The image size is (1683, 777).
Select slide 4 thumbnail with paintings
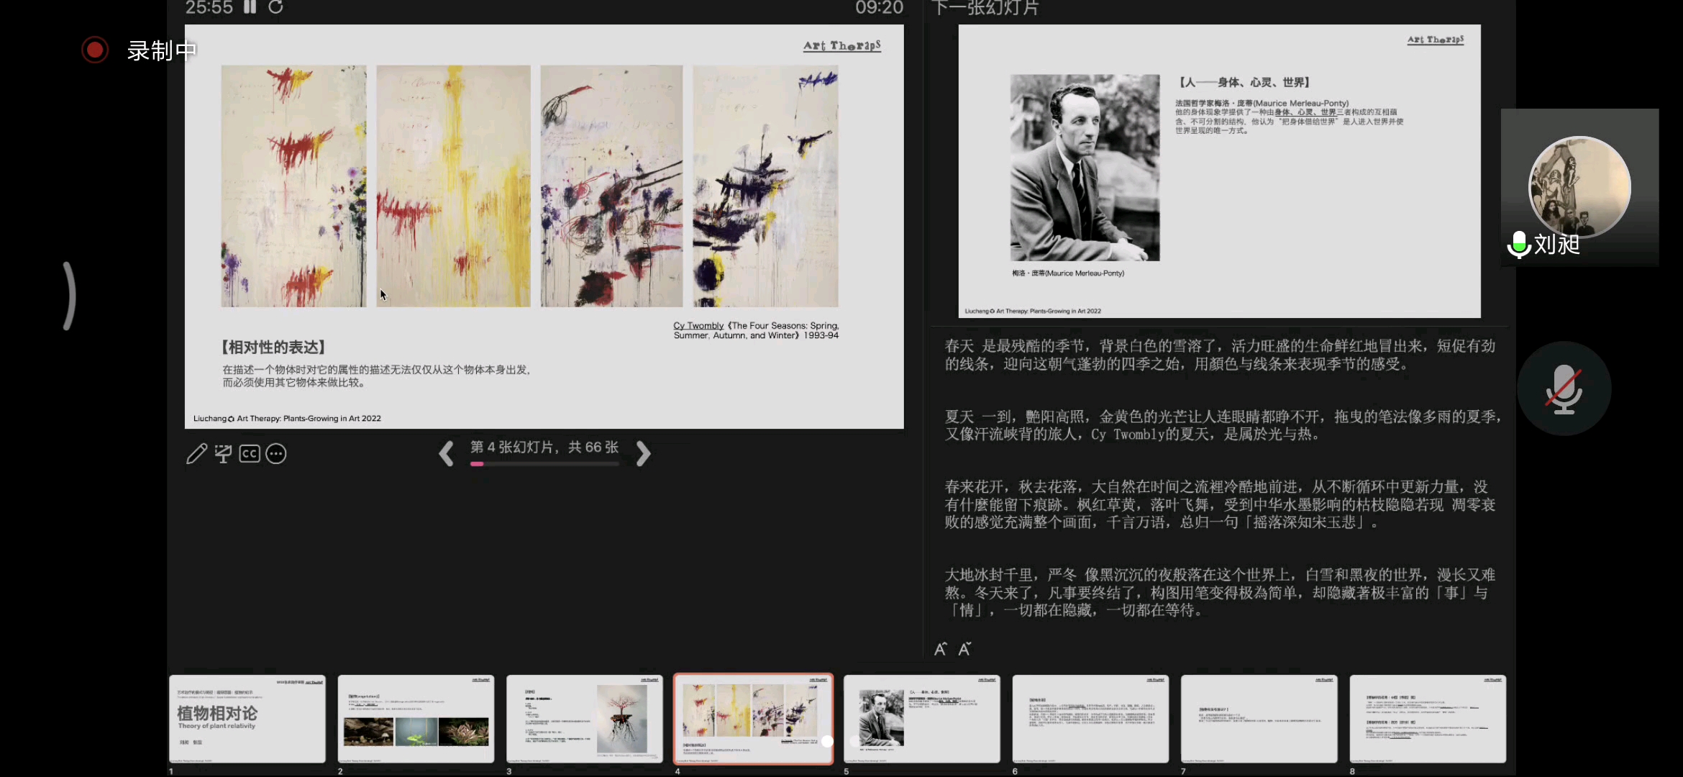click(753, 719)
